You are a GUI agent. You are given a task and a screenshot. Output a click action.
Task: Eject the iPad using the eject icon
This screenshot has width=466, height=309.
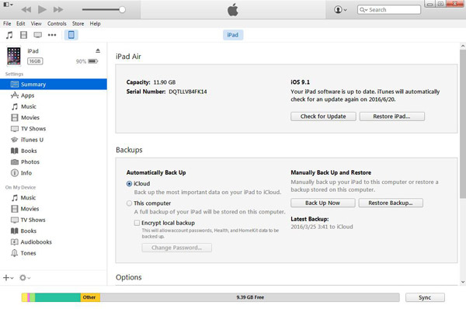98,50
